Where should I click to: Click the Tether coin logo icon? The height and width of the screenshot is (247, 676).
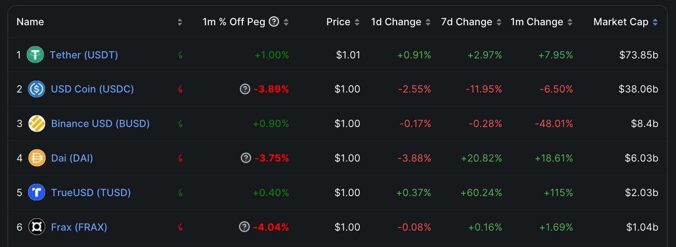pyautogui.click(x=35, y=55)
